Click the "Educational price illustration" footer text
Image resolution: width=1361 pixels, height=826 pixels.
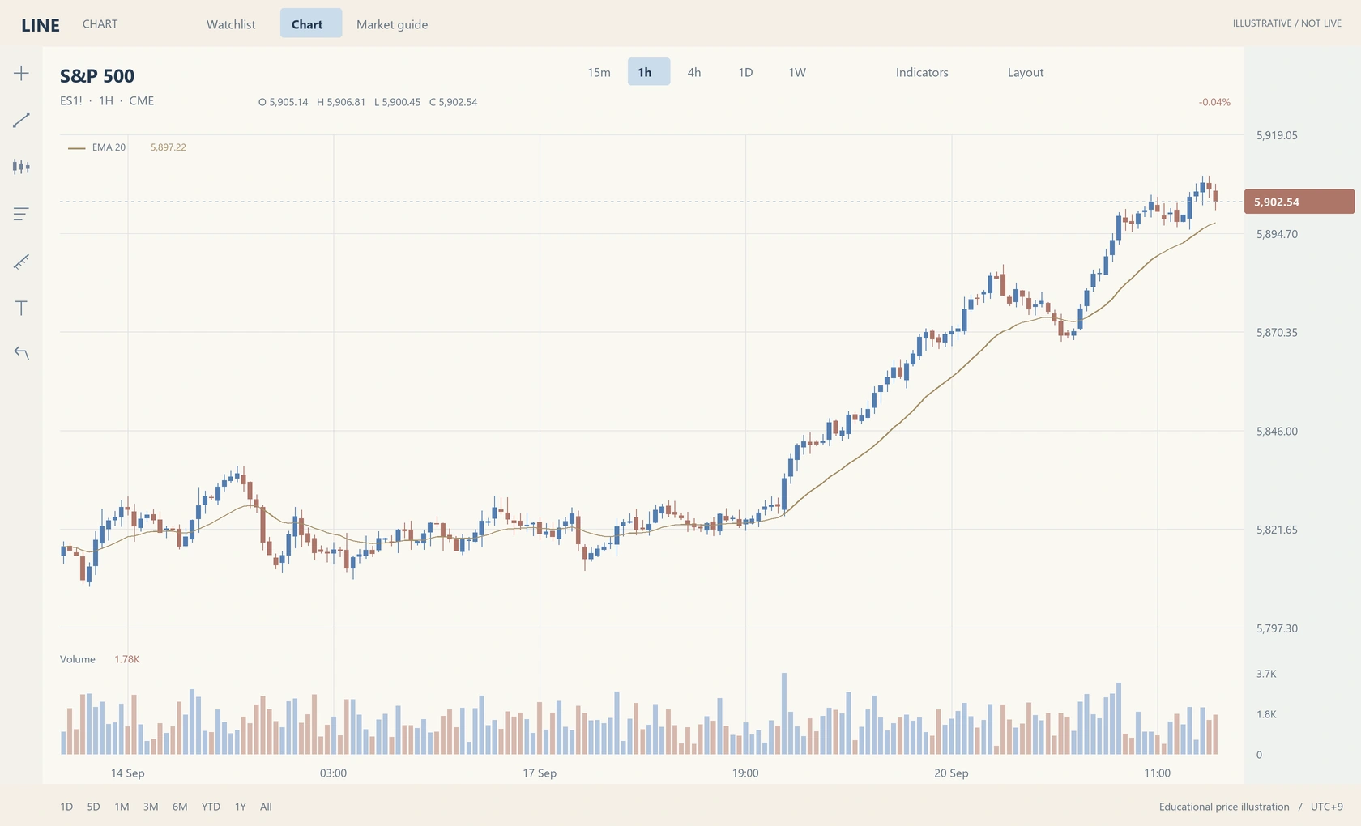1224,807
